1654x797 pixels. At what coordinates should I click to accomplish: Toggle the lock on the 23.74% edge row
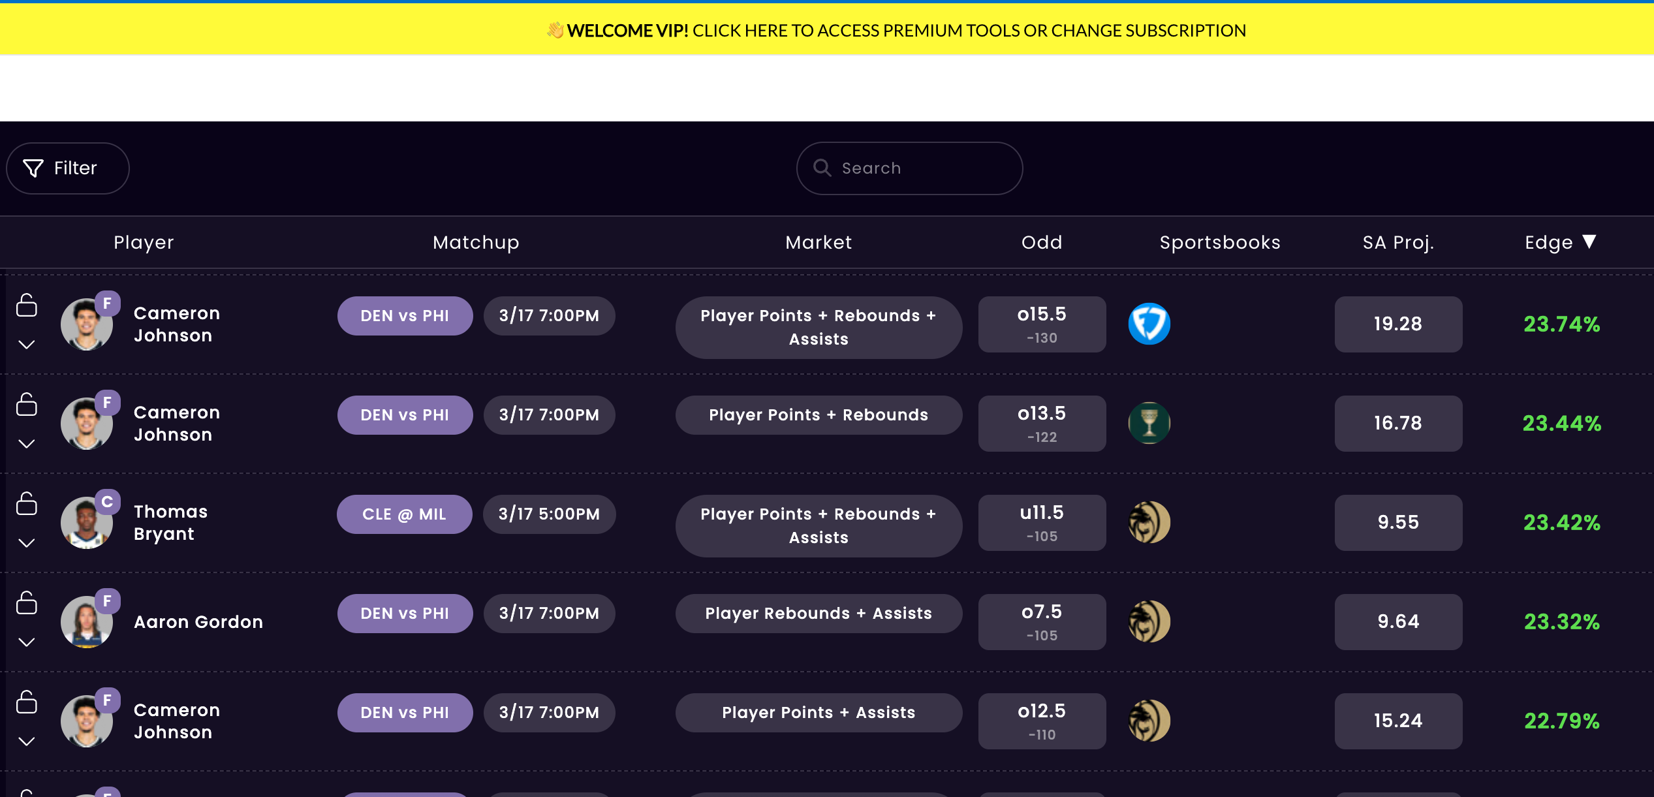(x=27, y=305)
